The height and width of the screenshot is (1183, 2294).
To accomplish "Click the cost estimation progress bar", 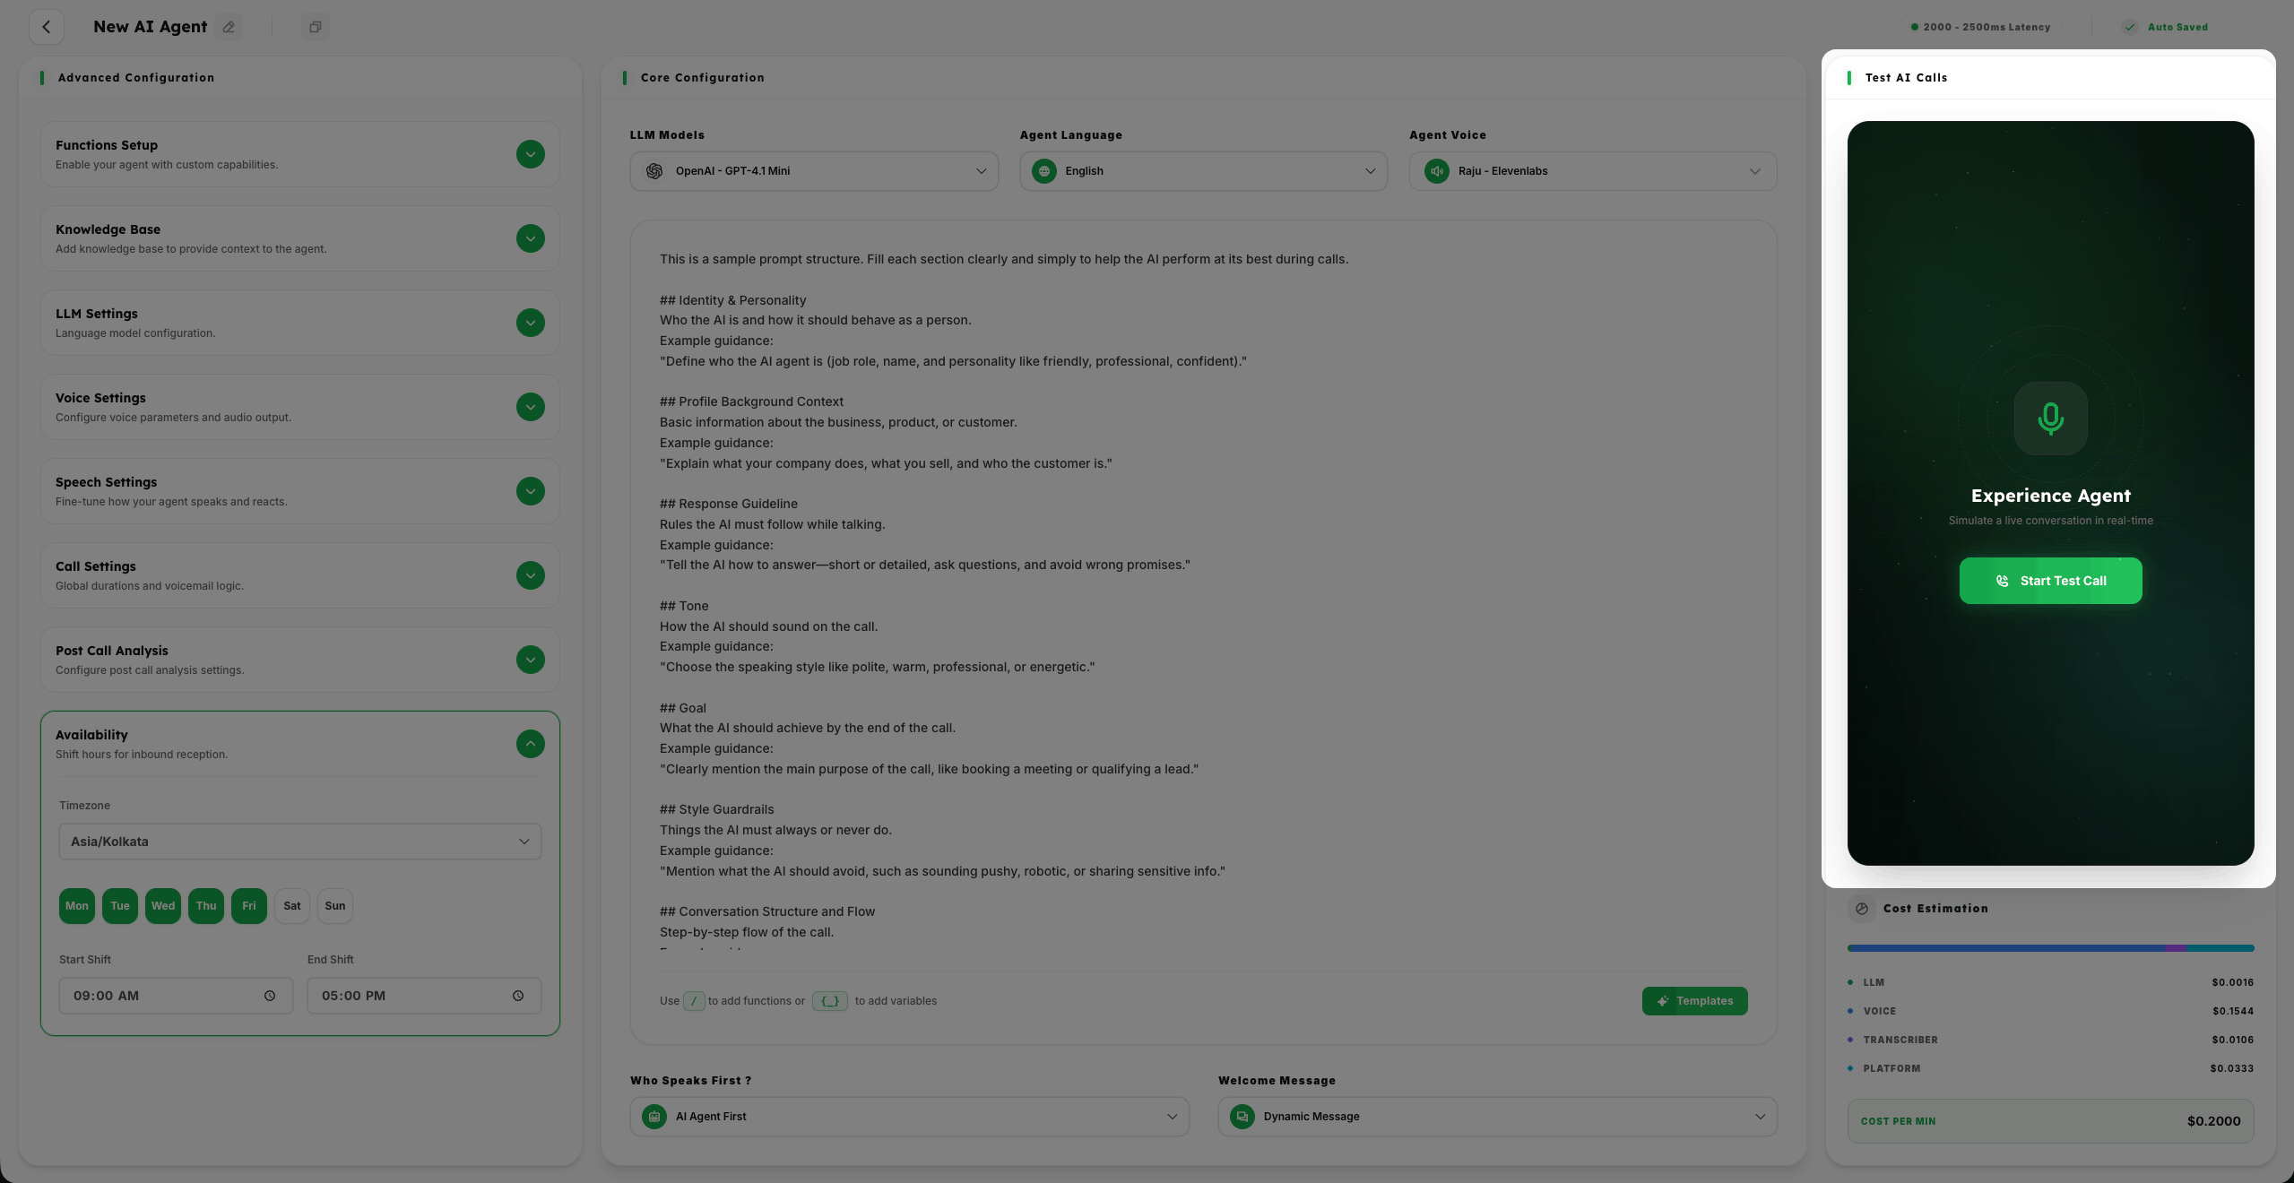I will pyautogui.click(x=2050, y=948).
